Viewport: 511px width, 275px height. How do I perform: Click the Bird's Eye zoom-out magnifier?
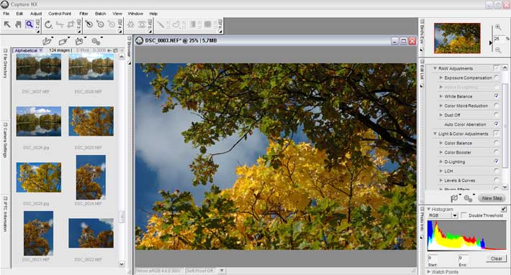(x=498, y=50)
